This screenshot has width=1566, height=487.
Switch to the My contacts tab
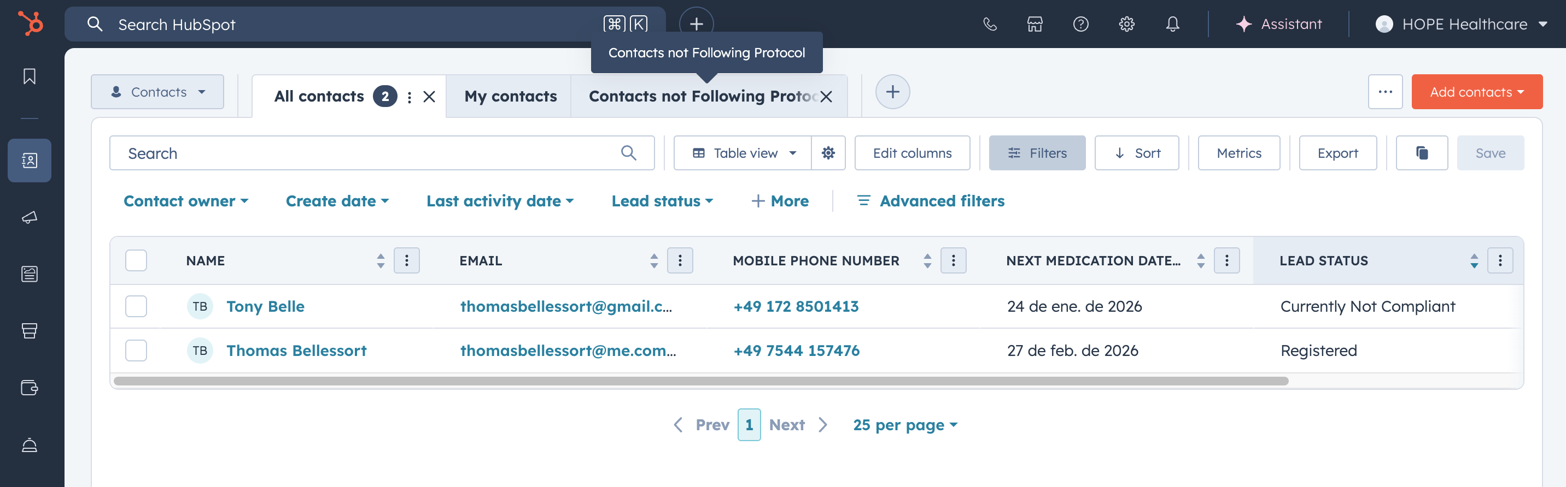(x=510, y=96)
